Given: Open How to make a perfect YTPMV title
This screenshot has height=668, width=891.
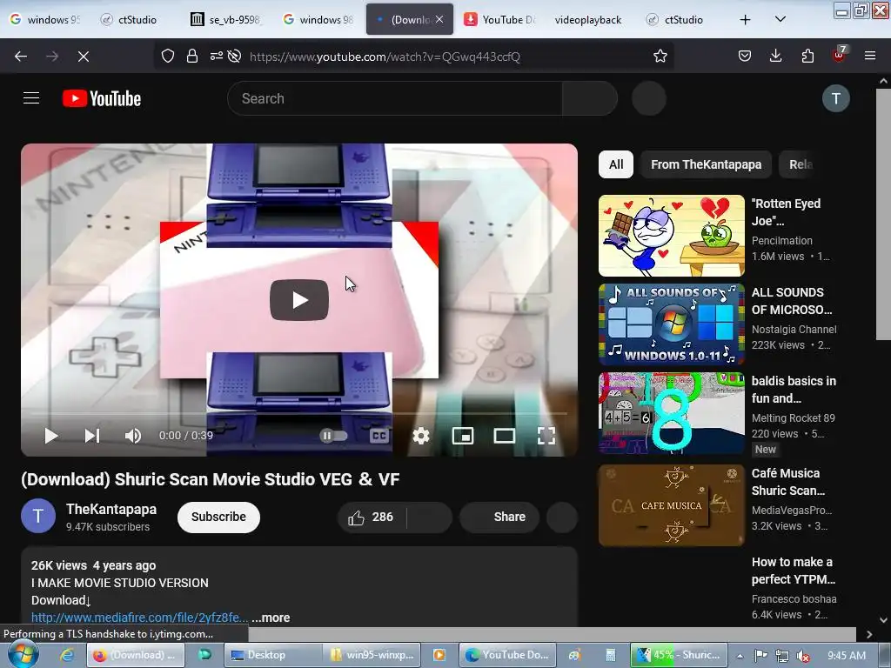Looking at the screenshot, I should pyautogui.click(x=794, y=571).
